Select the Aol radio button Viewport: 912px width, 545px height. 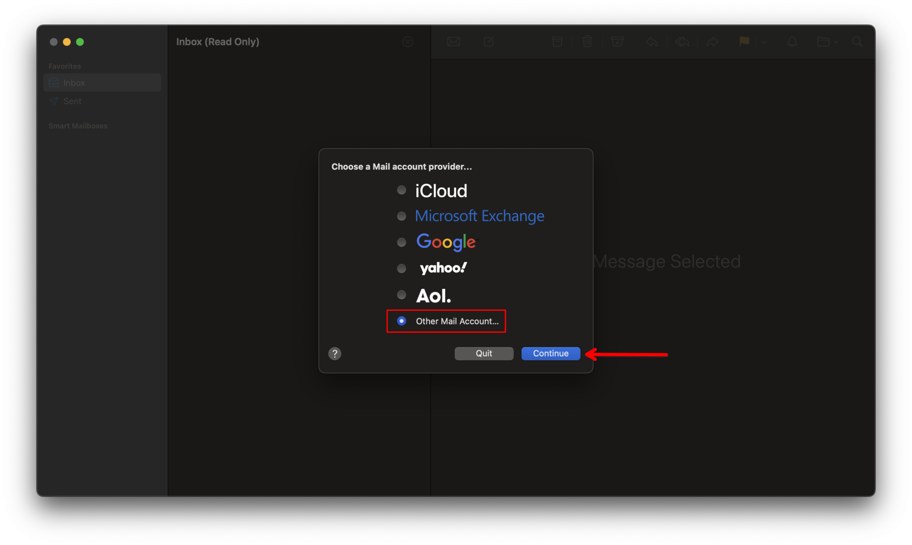[401, 295]
